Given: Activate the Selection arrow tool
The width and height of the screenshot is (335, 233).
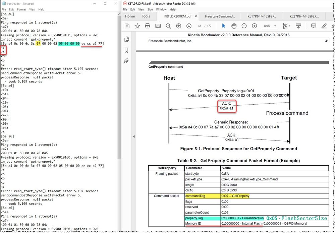Looking at the screenshot, I should [224, 26].
